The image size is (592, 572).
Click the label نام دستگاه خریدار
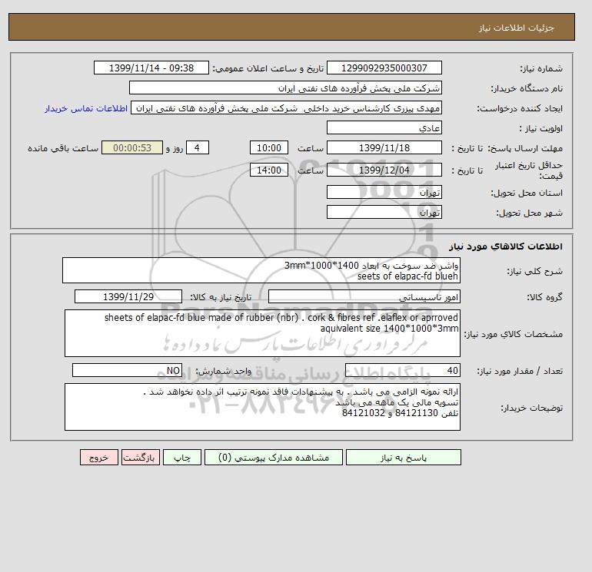[x=527, y=88]
